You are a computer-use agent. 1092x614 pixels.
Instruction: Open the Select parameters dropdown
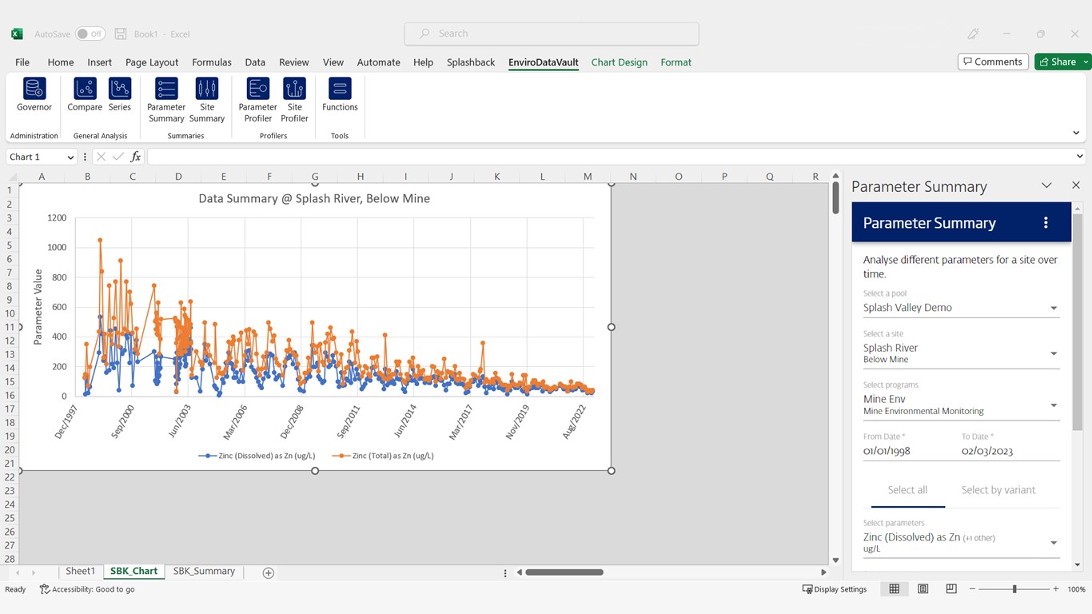coord(962,543)
